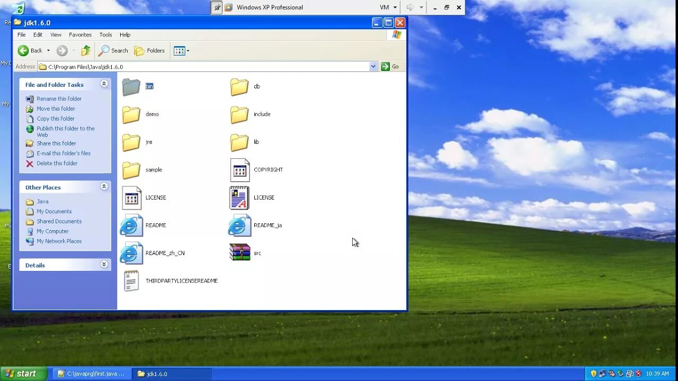Click the Forward arrow toolbar button
The image size is (678, 381).
(63, 51)
